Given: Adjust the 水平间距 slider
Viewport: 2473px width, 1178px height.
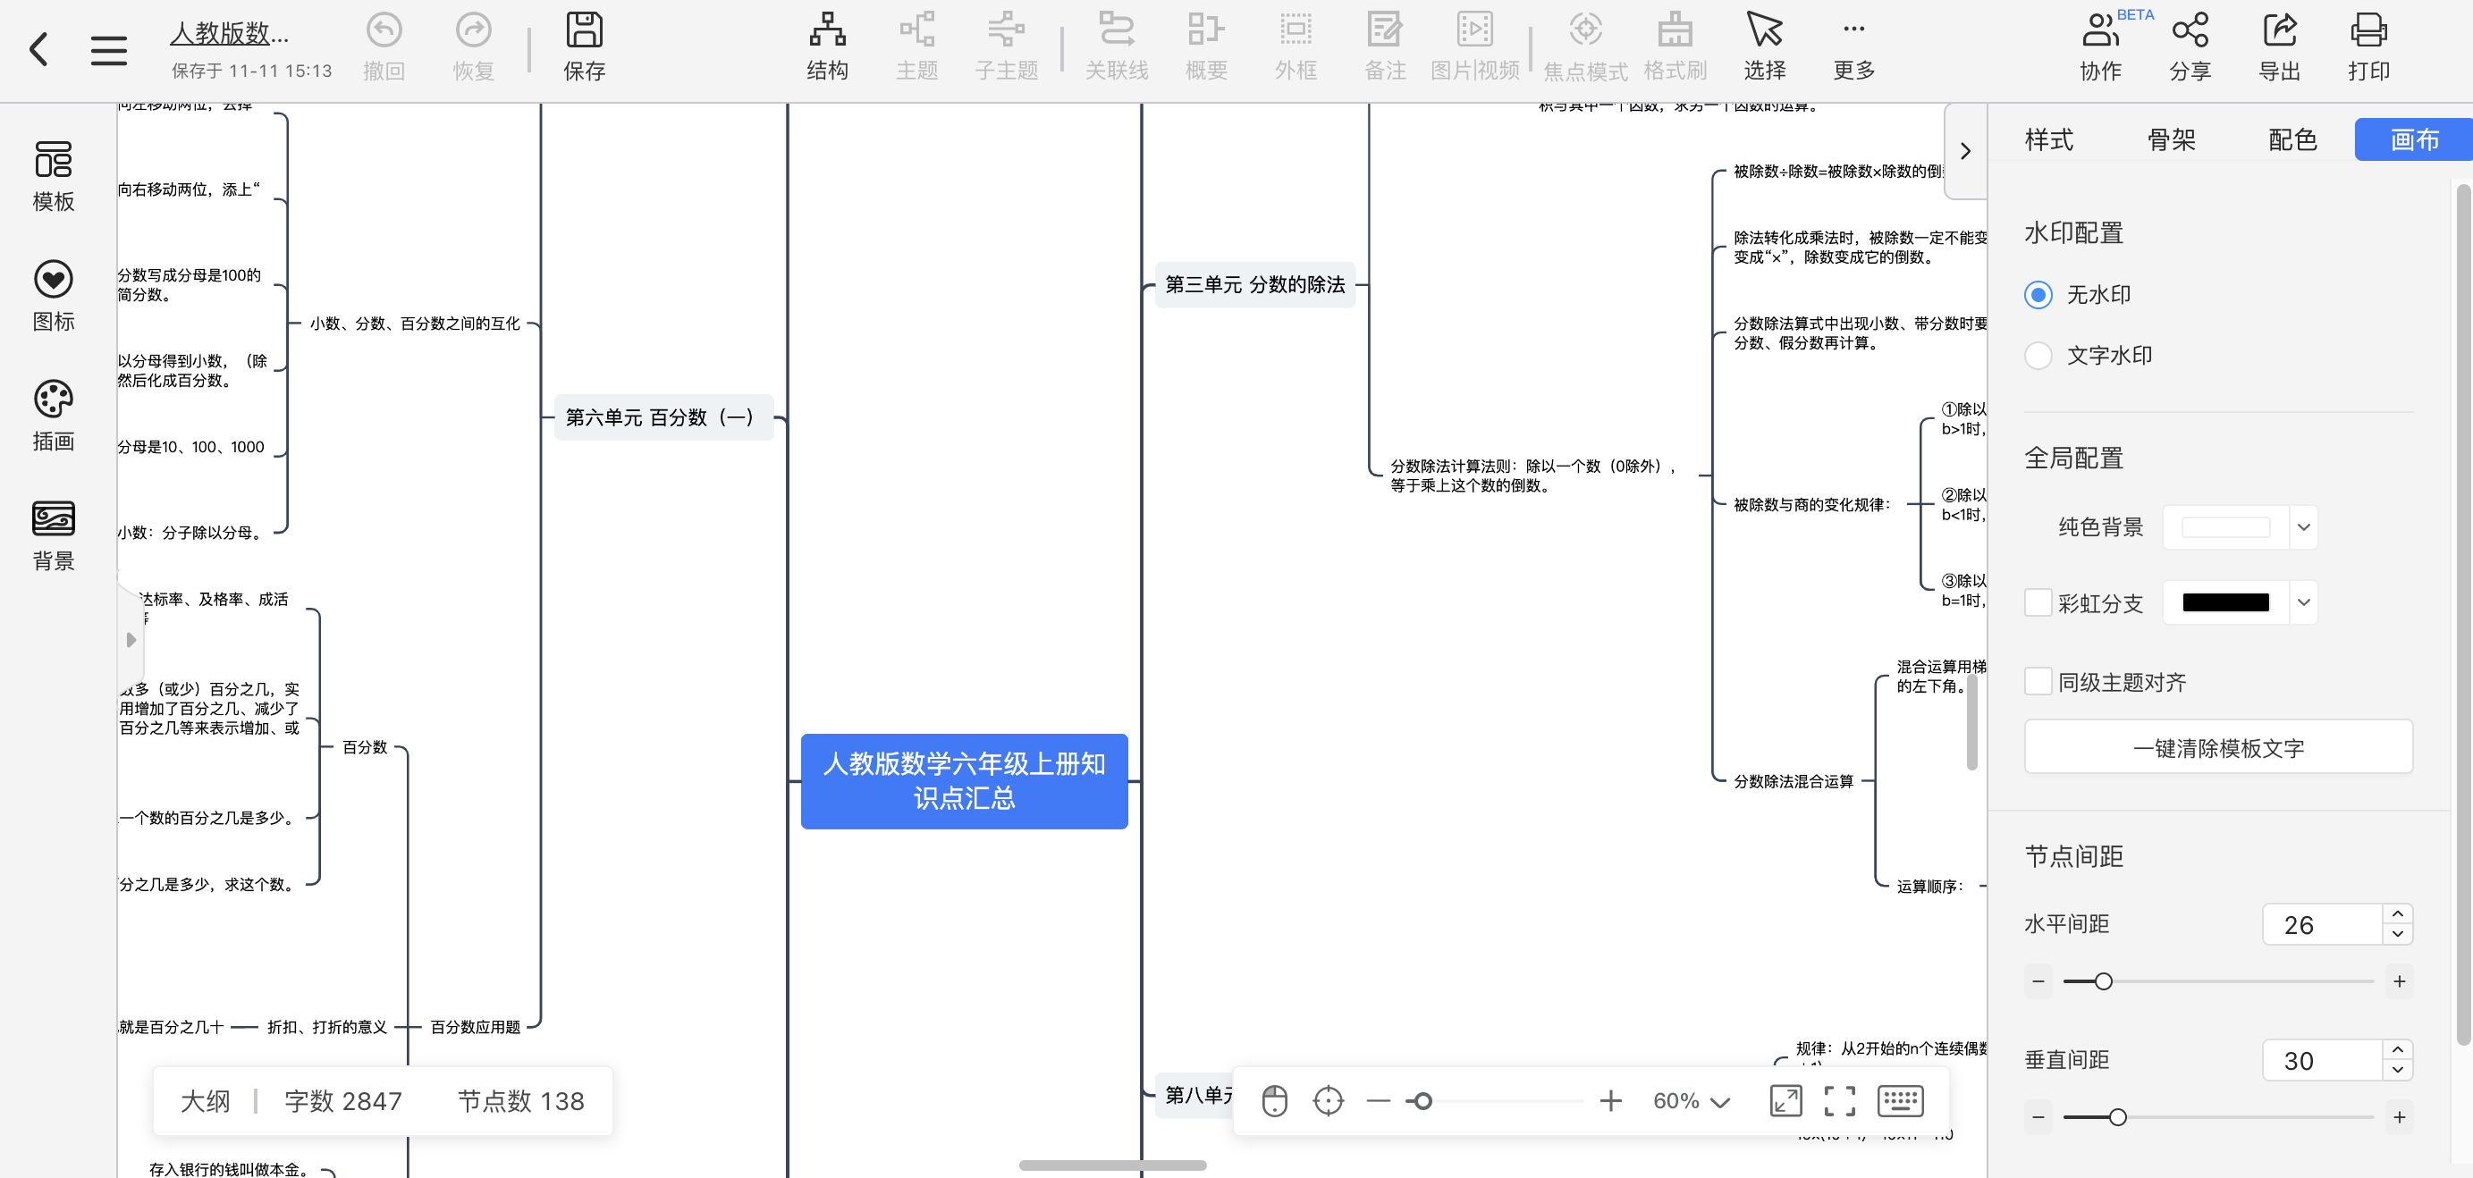Looking at the screenshot, I should [x=2104, y=981].
